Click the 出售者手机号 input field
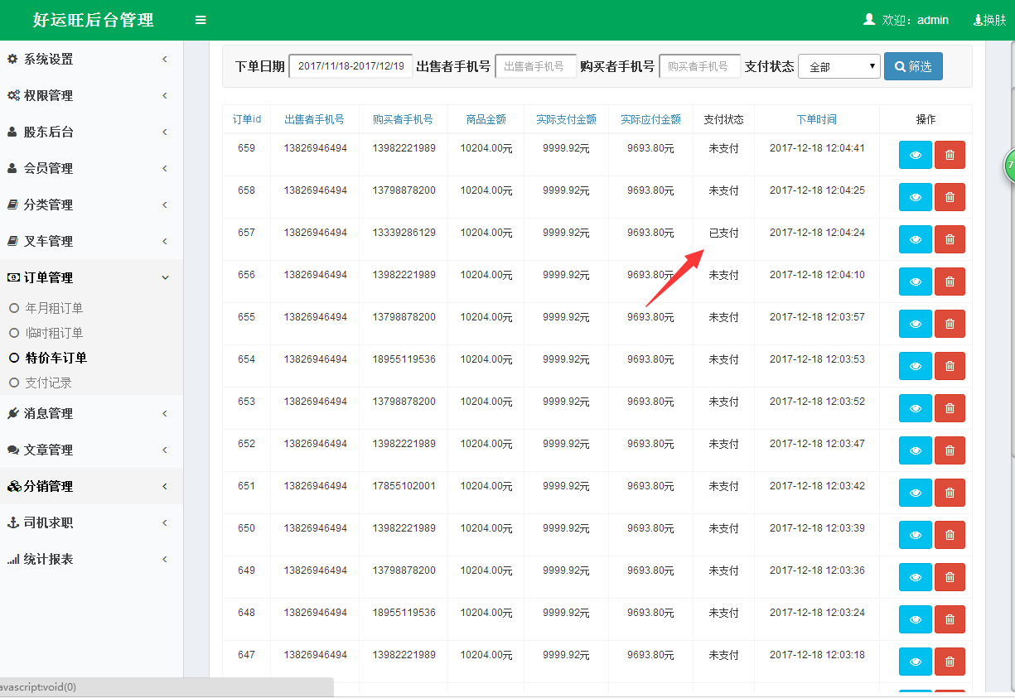 [535, 66]
